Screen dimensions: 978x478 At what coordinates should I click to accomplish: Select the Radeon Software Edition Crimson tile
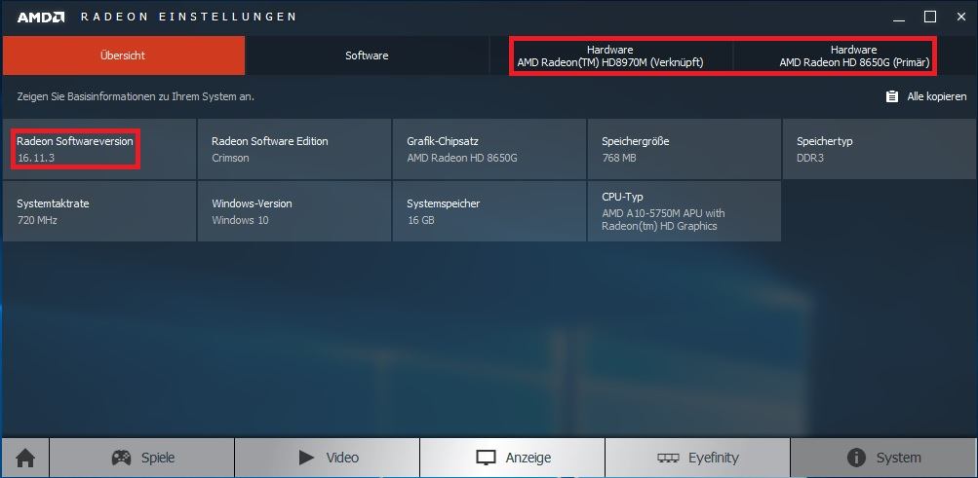click(x=294, y=149)
